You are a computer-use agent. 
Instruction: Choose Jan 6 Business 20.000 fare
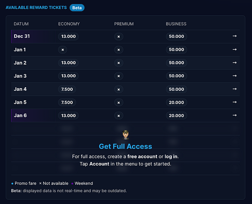pos(176,115)
